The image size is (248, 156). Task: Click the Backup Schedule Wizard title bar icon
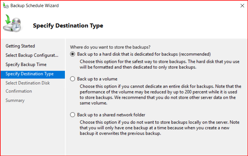pos(5,6)
